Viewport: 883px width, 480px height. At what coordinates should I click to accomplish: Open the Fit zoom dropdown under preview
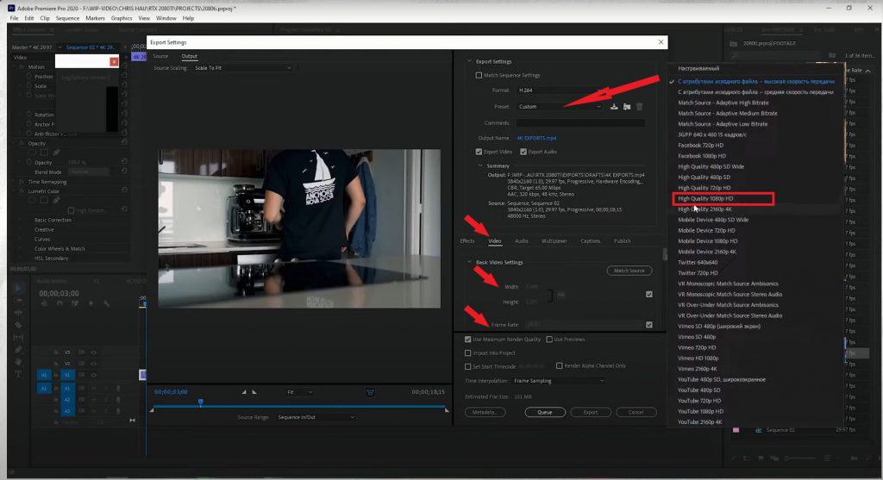299,392
